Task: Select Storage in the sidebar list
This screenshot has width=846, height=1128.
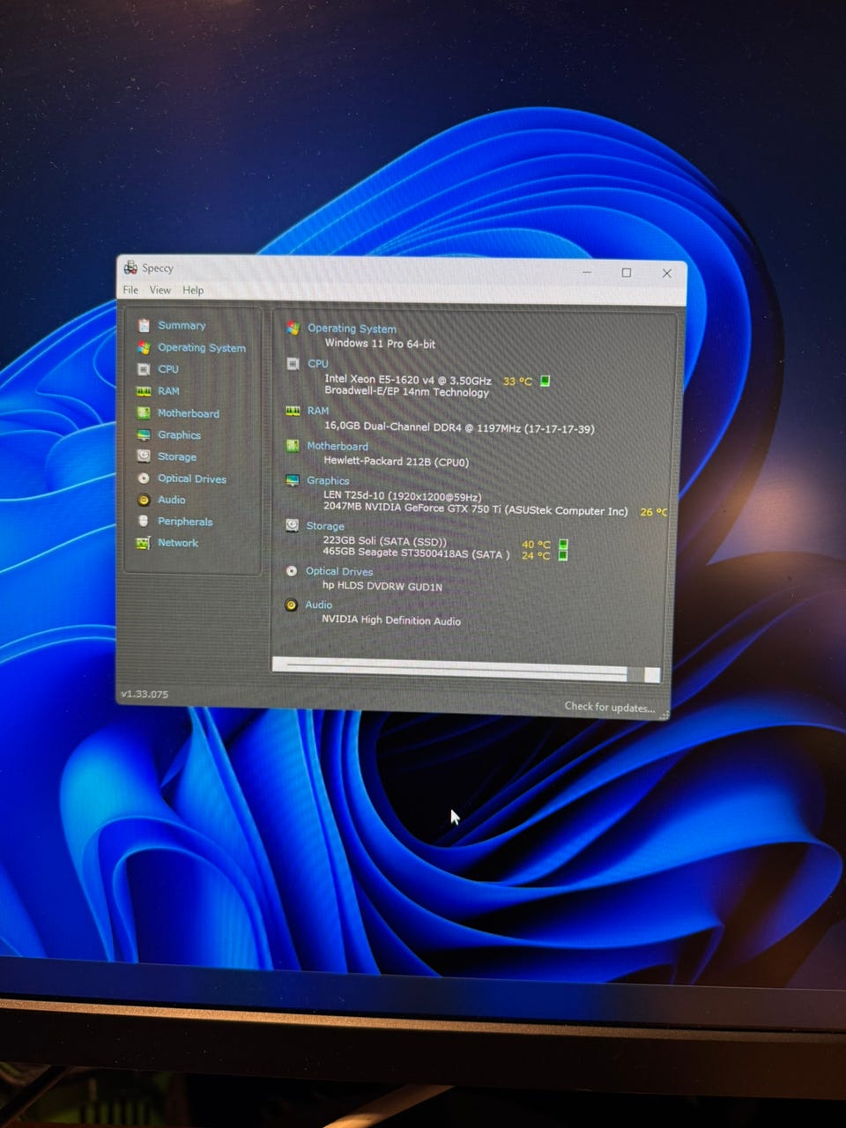Action: click(177, 456)
